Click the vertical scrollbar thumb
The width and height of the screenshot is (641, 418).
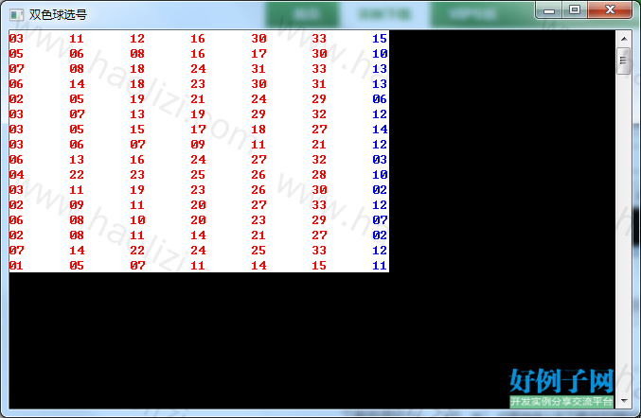[x=624, y=61]
